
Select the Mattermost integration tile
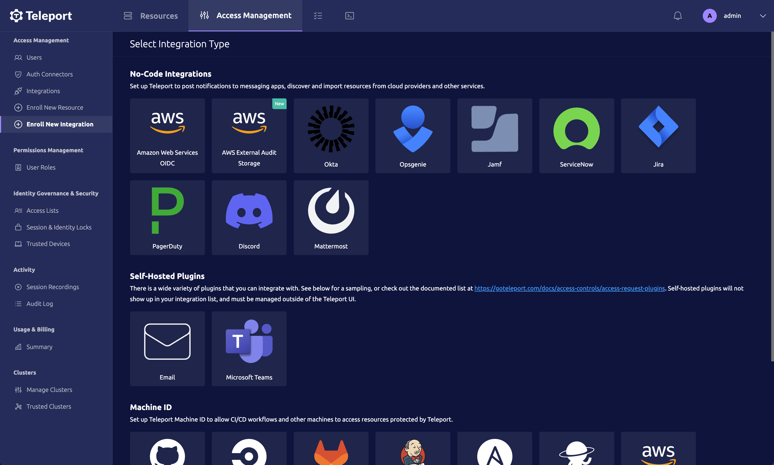tap(331, 217)
